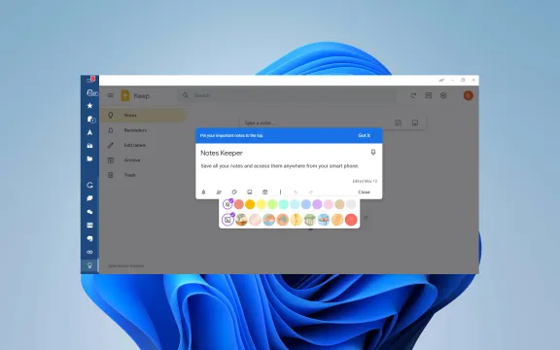Choose the purple color swatch
This screenshot has height=350, width=560.
point(317,204)
